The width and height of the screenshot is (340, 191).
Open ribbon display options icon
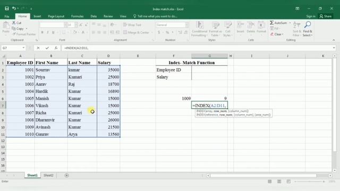[297, 8]
